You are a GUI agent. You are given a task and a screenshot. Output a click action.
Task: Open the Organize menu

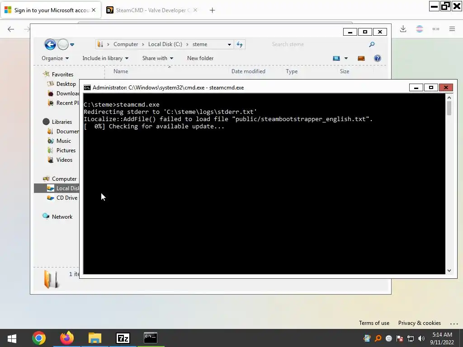pos(55,58)
